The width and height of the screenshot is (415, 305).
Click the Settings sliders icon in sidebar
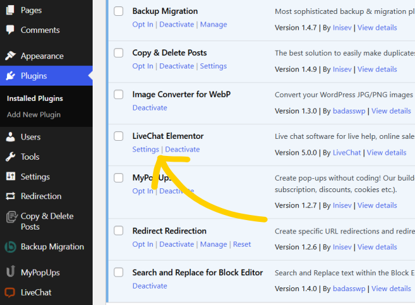coord(10,176)
